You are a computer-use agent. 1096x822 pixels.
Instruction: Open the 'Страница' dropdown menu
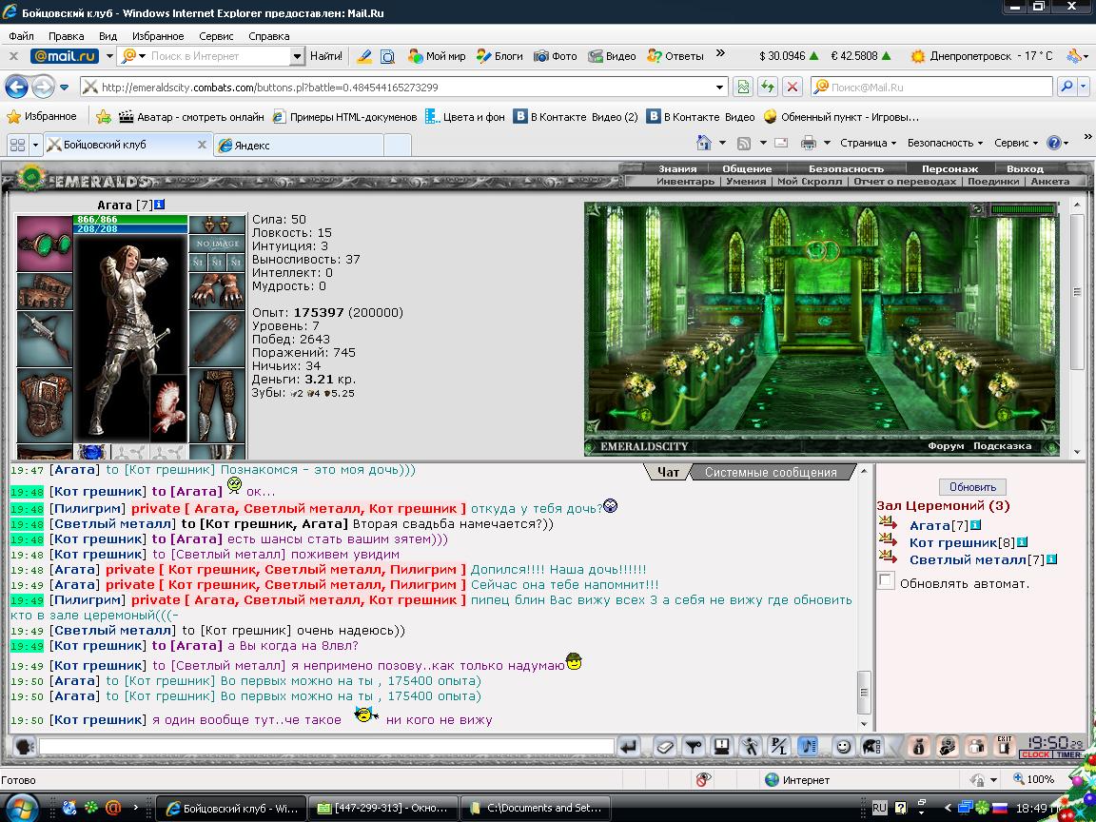coord(868,143)
